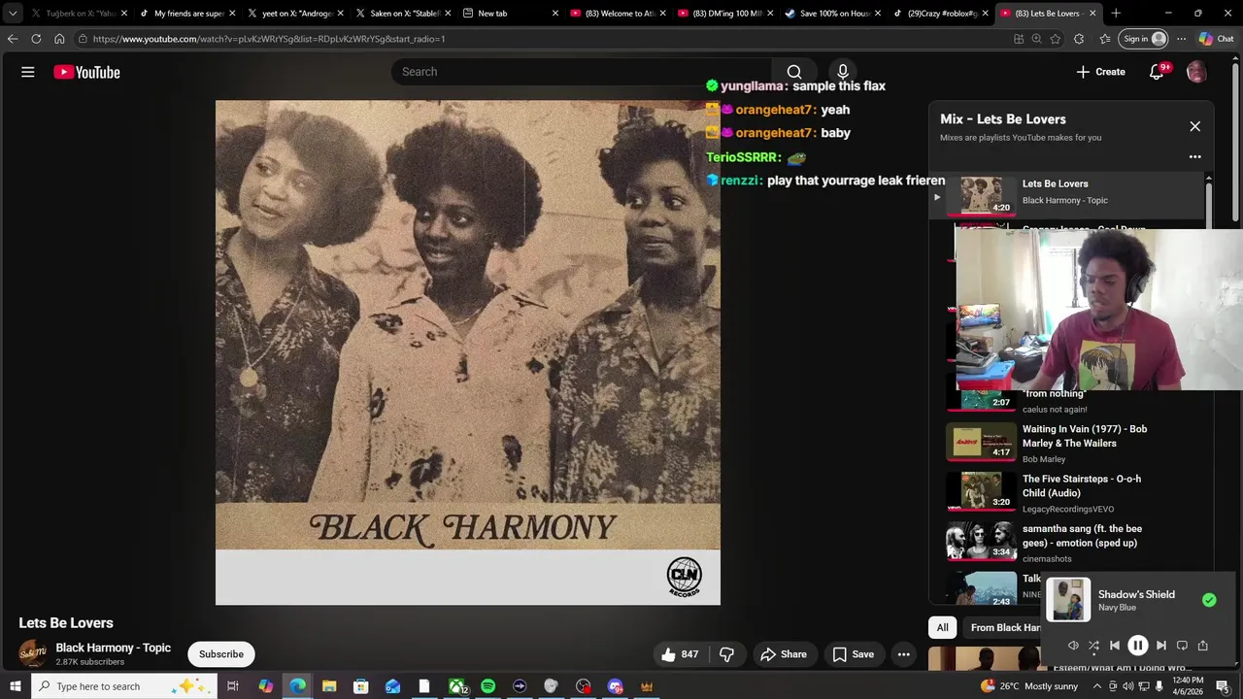Close the Mix - Lets Be Lovers panel
Screen dimensions: 1243x699
tap(1195, 126)
